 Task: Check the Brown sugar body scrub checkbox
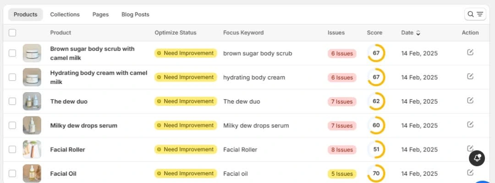(12, 53)
